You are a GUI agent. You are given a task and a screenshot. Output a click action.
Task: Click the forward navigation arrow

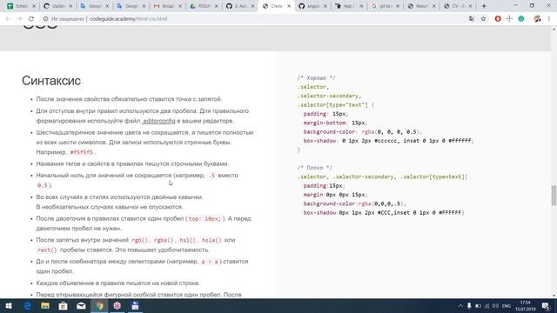click(x=19, y=19)
